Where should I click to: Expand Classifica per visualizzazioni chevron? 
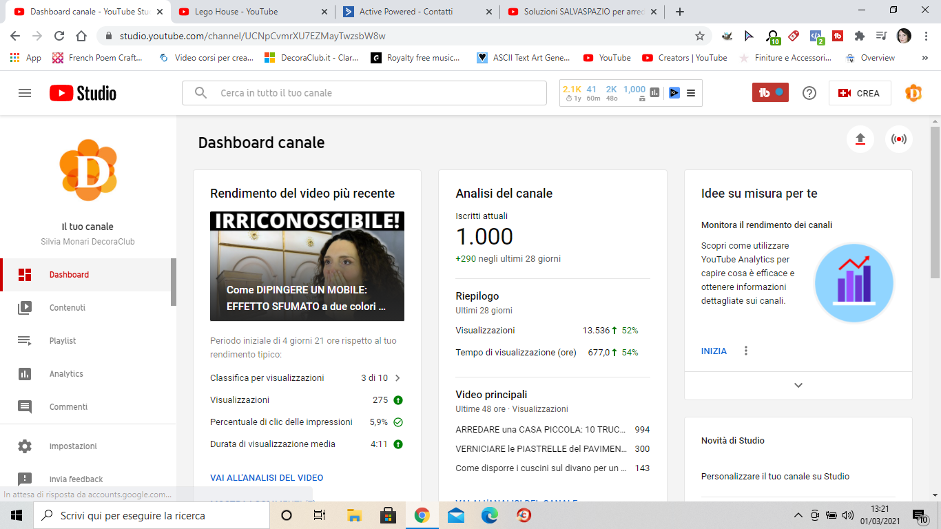point(397,378)
